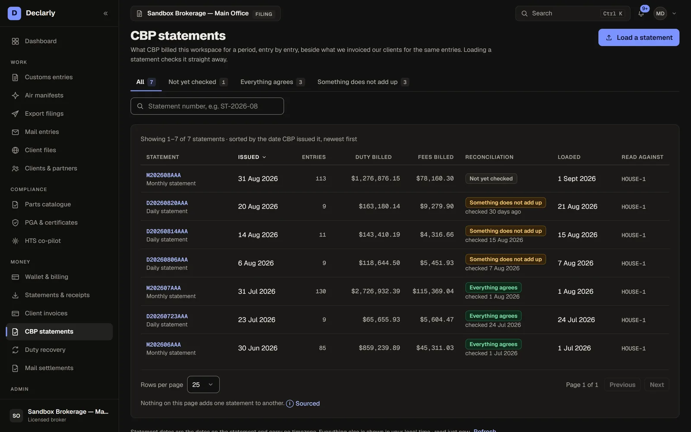This screenshot has height=432, width=691.
Task: Click the Previous page button
Action: pos(622,385)
